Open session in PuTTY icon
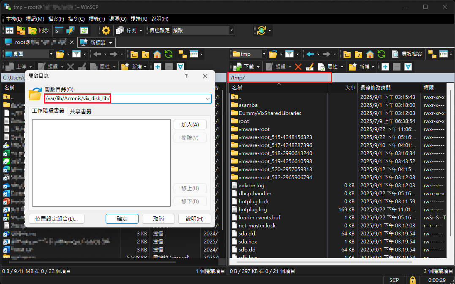The width and height of the screenshot is (455, 284). [x=70, y=30]
